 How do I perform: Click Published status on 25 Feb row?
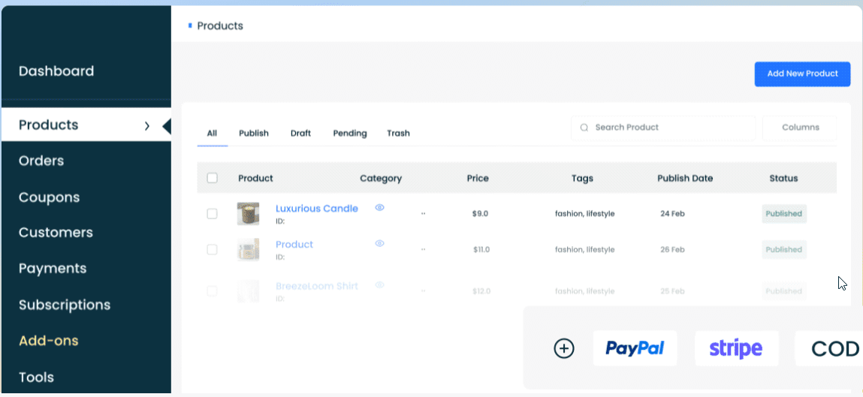click(x=783, y=291)
